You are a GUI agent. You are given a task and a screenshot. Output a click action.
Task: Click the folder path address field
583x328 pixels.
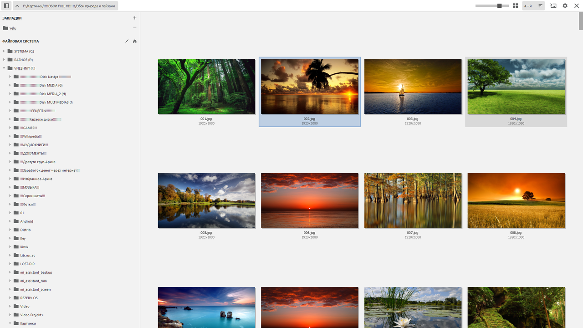click(69, 6)
